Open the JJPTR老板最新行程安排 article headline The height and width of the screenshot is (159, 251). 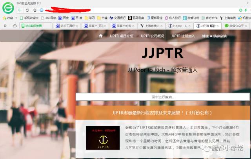(162, 113)
